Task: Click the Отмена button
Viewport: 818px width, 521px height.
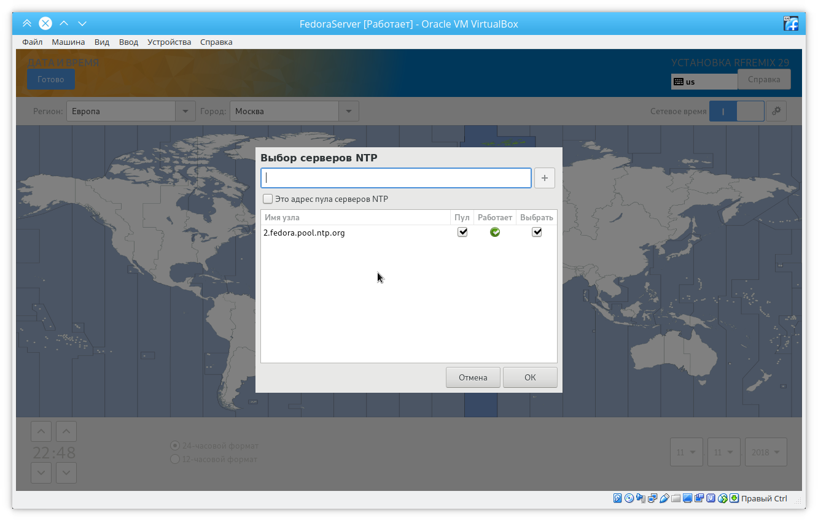Action: (x=473, y=377)
